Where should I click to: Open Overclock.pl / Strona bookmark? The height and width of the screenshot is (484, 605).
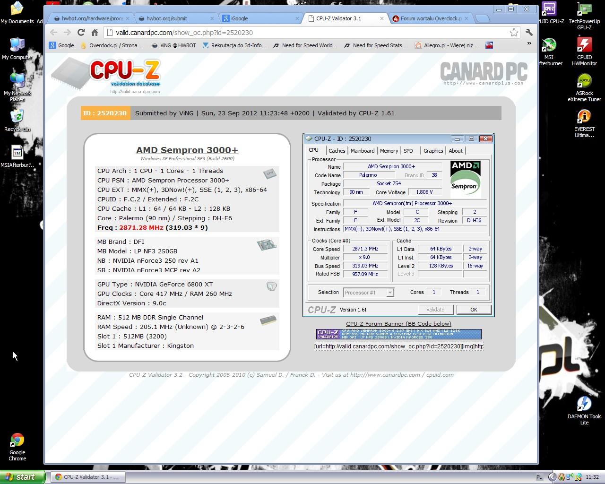point(112,45)
